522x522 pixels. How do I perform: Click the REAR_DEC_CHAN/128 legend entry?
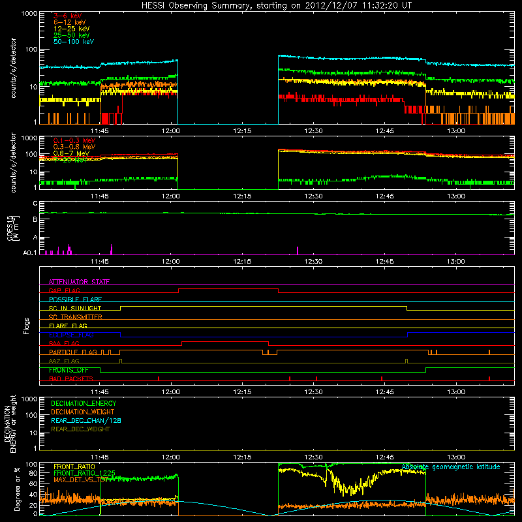coord(86,420)
